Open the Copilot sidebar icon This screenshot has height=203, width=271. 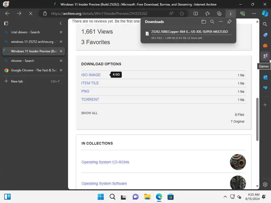tap(265, 13)
